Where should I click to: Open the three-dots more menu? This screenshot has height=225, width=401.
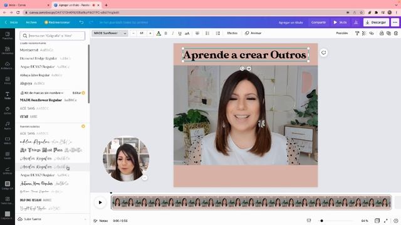pos(395,22)
